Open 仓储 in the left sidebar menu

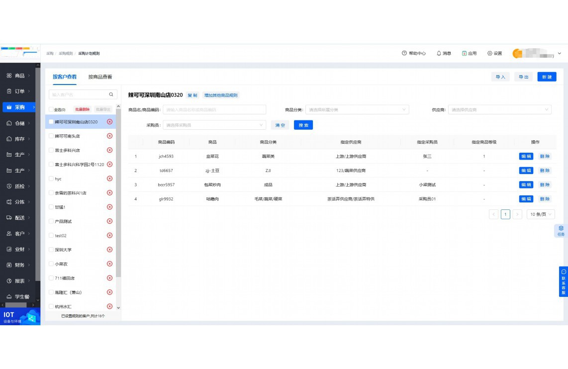(19, 123)
